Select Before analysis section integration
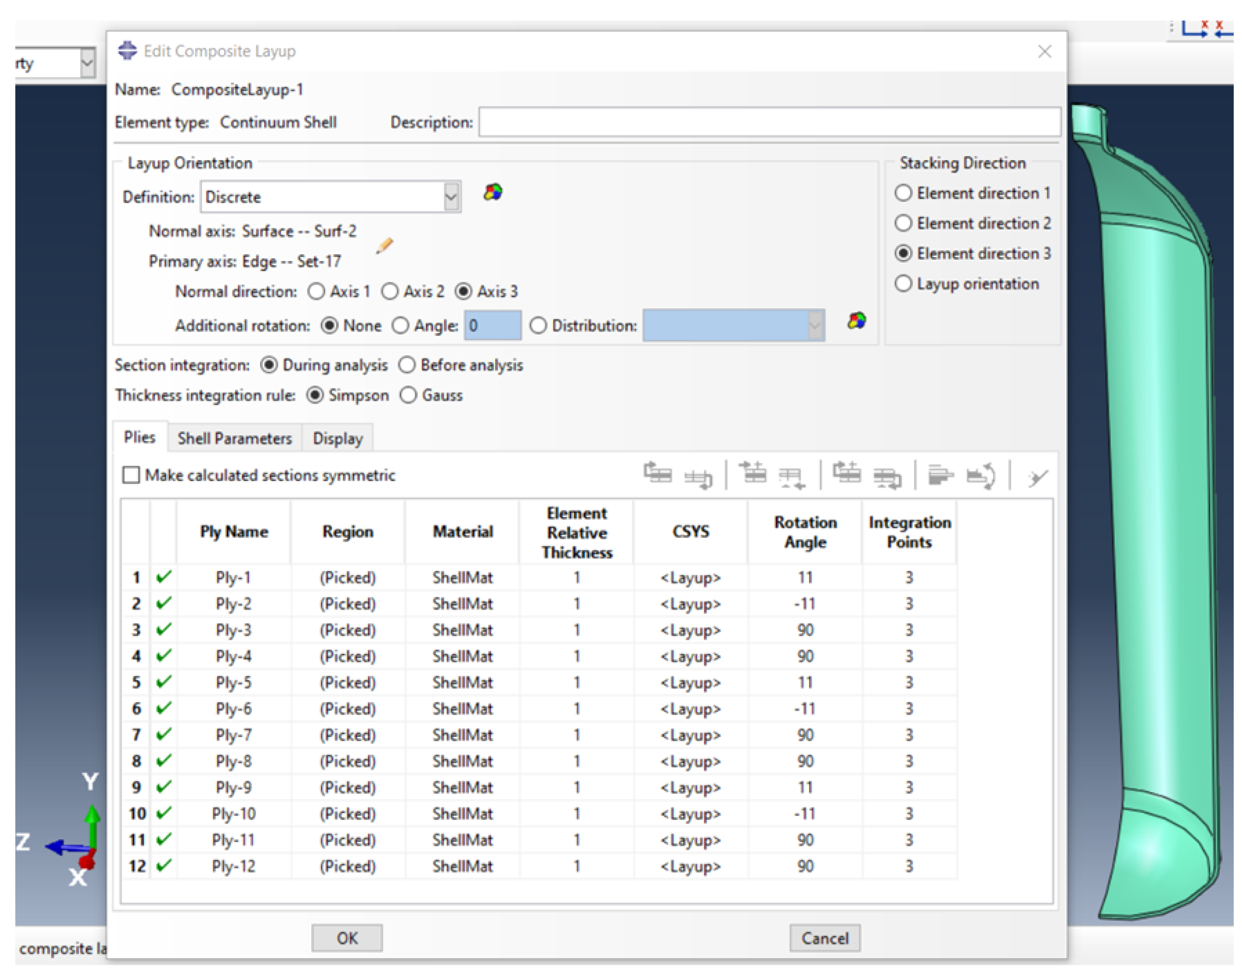Viewport: 1242px width, 978px height. coord(407,365)
